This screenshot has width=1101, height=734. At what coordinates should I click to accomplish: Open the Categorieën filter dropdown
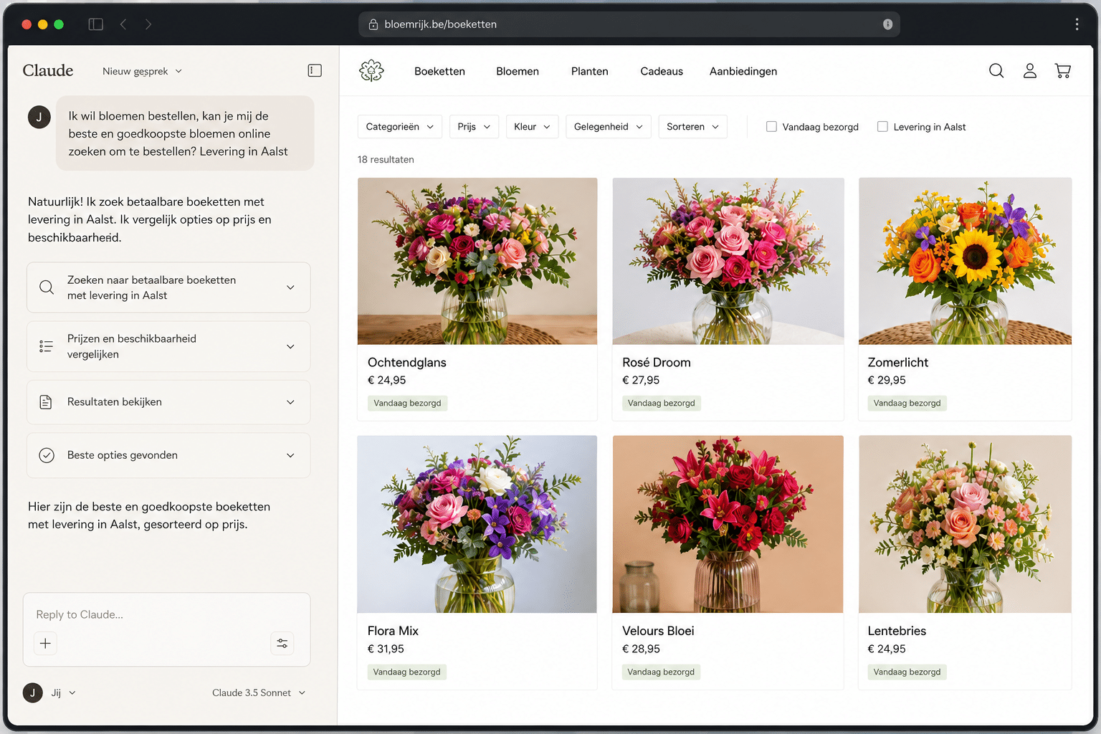[x=400, y=127]
